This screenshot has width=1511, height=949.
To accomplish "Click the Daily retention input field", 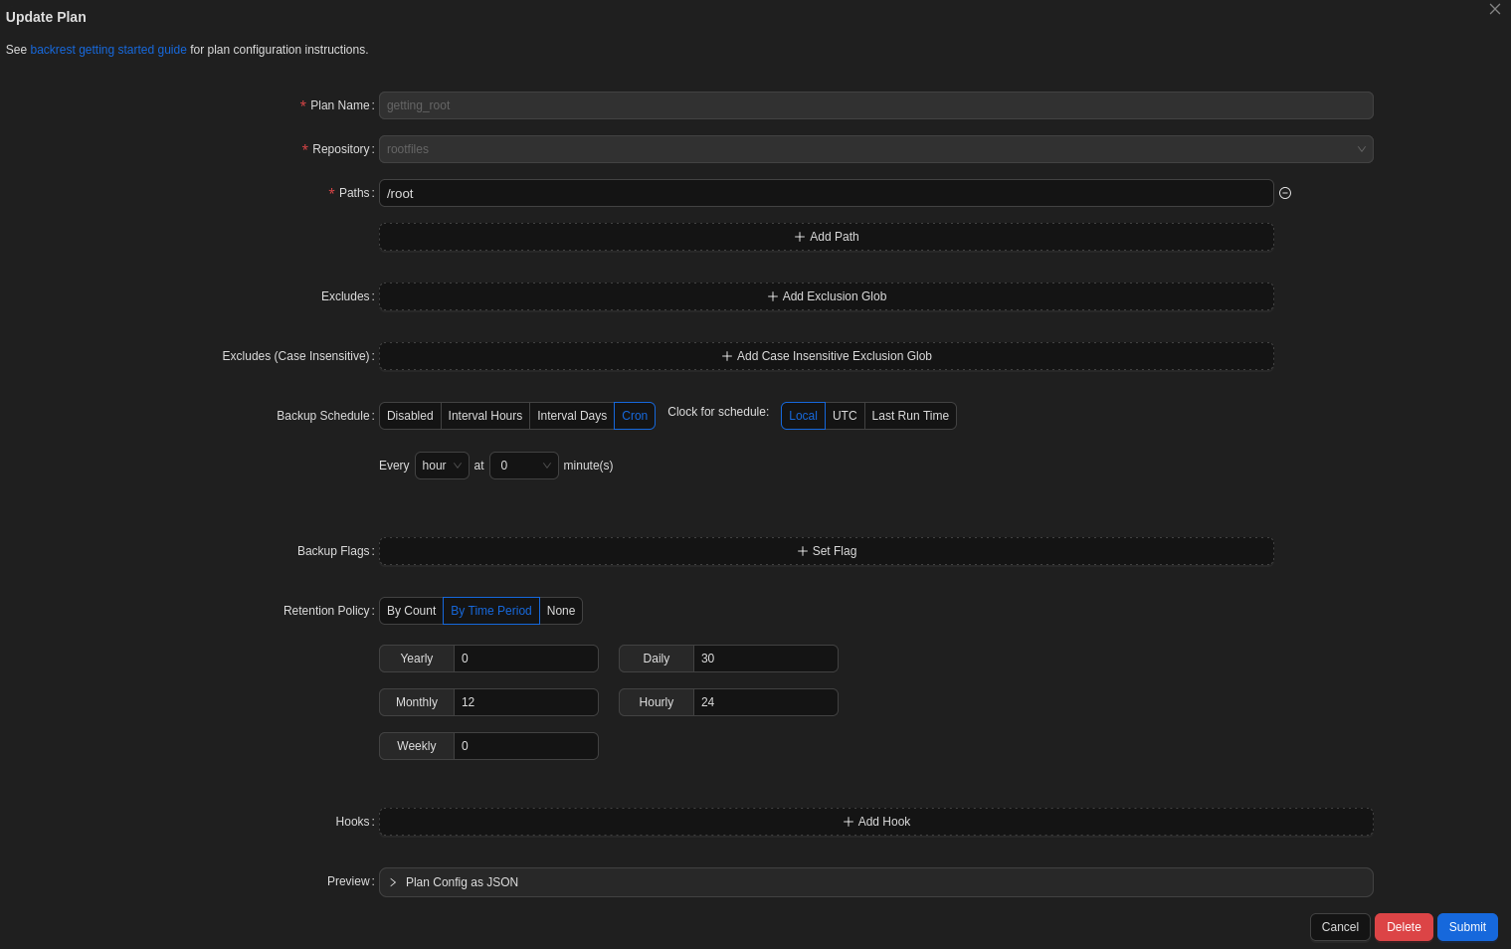I will click(765, 659).
